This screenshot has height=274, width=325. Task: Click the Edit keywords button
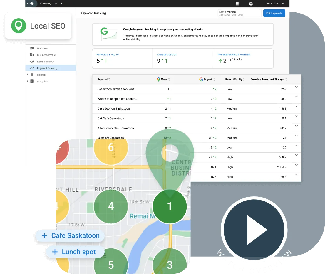coord(274,13)
